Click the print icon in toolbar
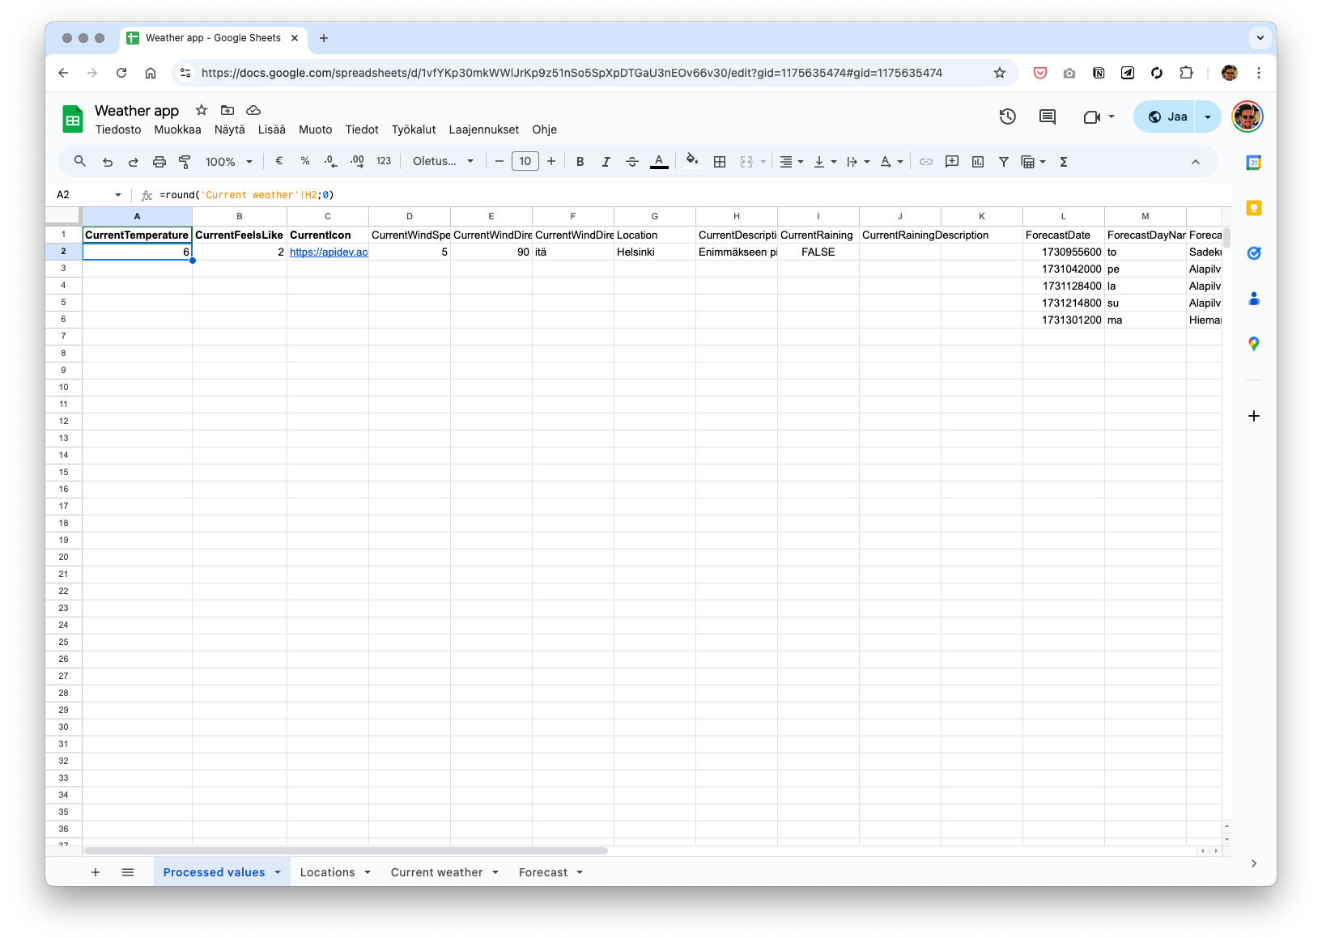Screen dimensions: 1322x937 [159, 162]
